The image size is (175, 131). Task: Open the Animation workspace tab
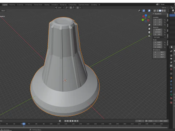click(x=55, y=5)
